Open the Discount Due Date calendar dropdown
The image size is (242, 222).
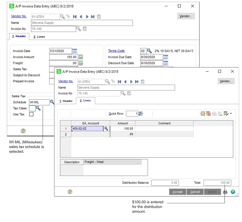coord(166,63)
